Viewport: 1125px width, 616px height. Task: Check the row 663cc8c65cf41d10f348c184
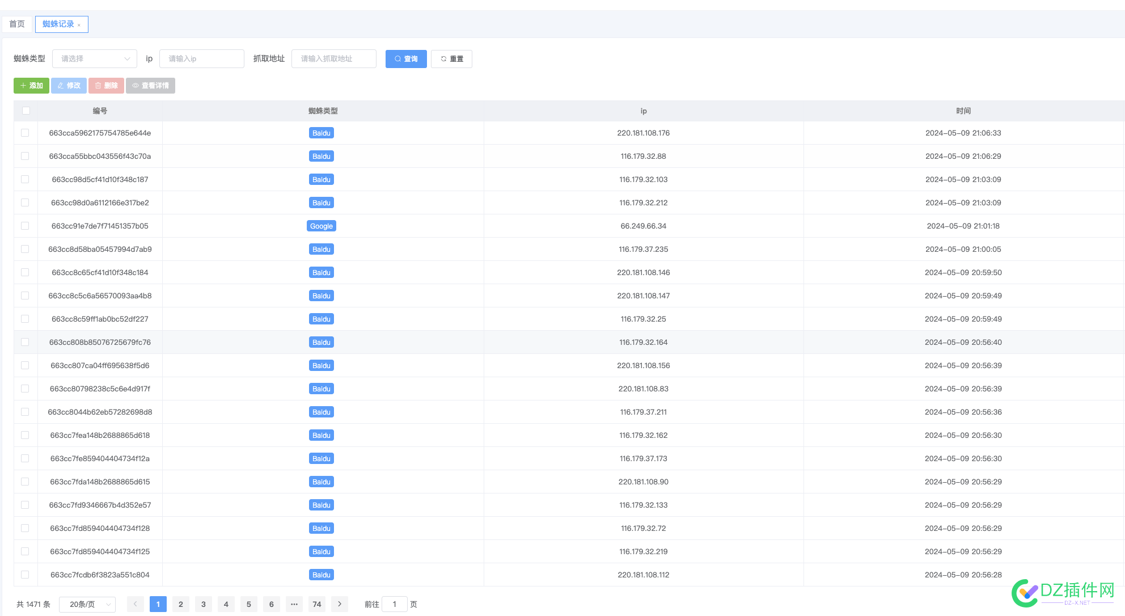[25, 272]
